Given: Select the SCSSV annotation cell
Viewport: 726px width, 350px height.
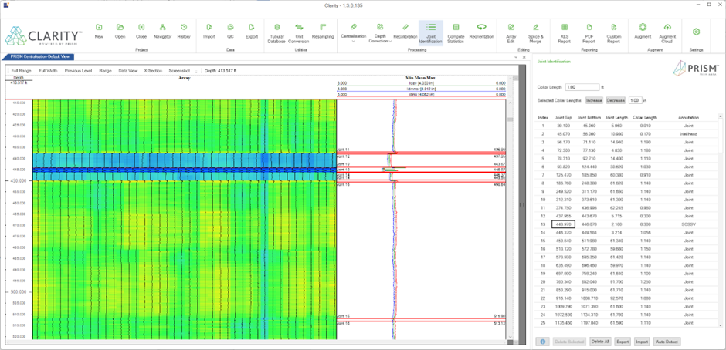Looking at the screenshot, I should tap(689, 224).
